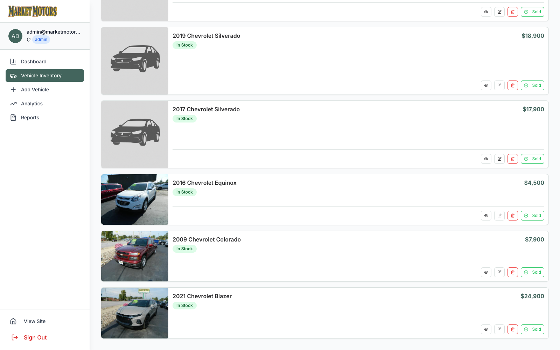
Task: Click the $18,900 price
Action: tap(533, 36)
